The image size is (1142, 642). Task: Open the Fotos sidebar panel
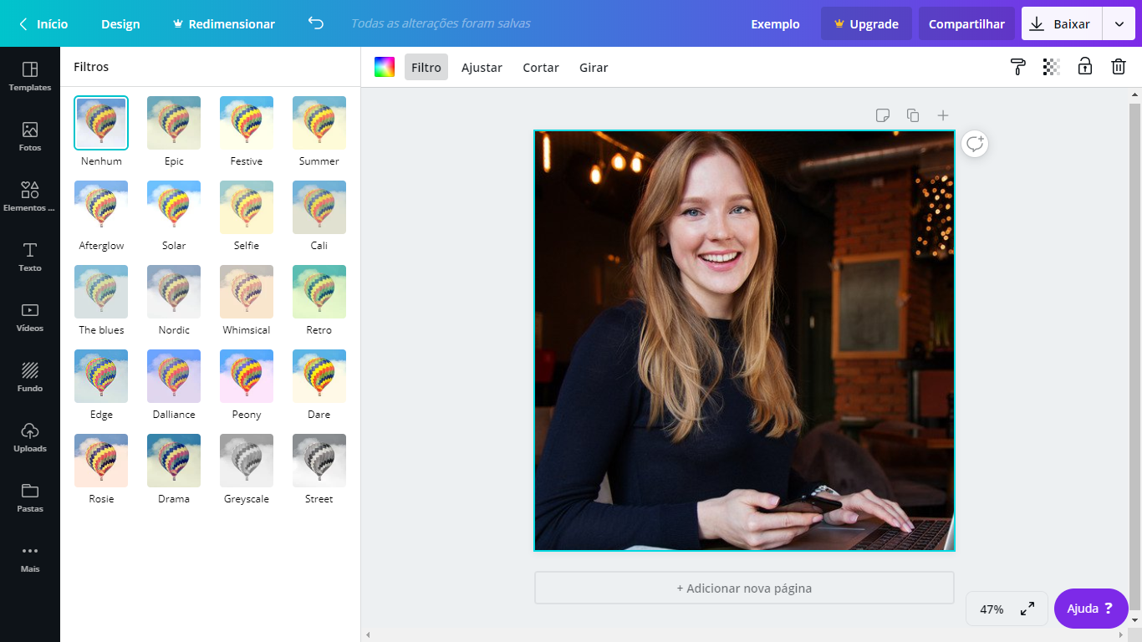point(30,136)
